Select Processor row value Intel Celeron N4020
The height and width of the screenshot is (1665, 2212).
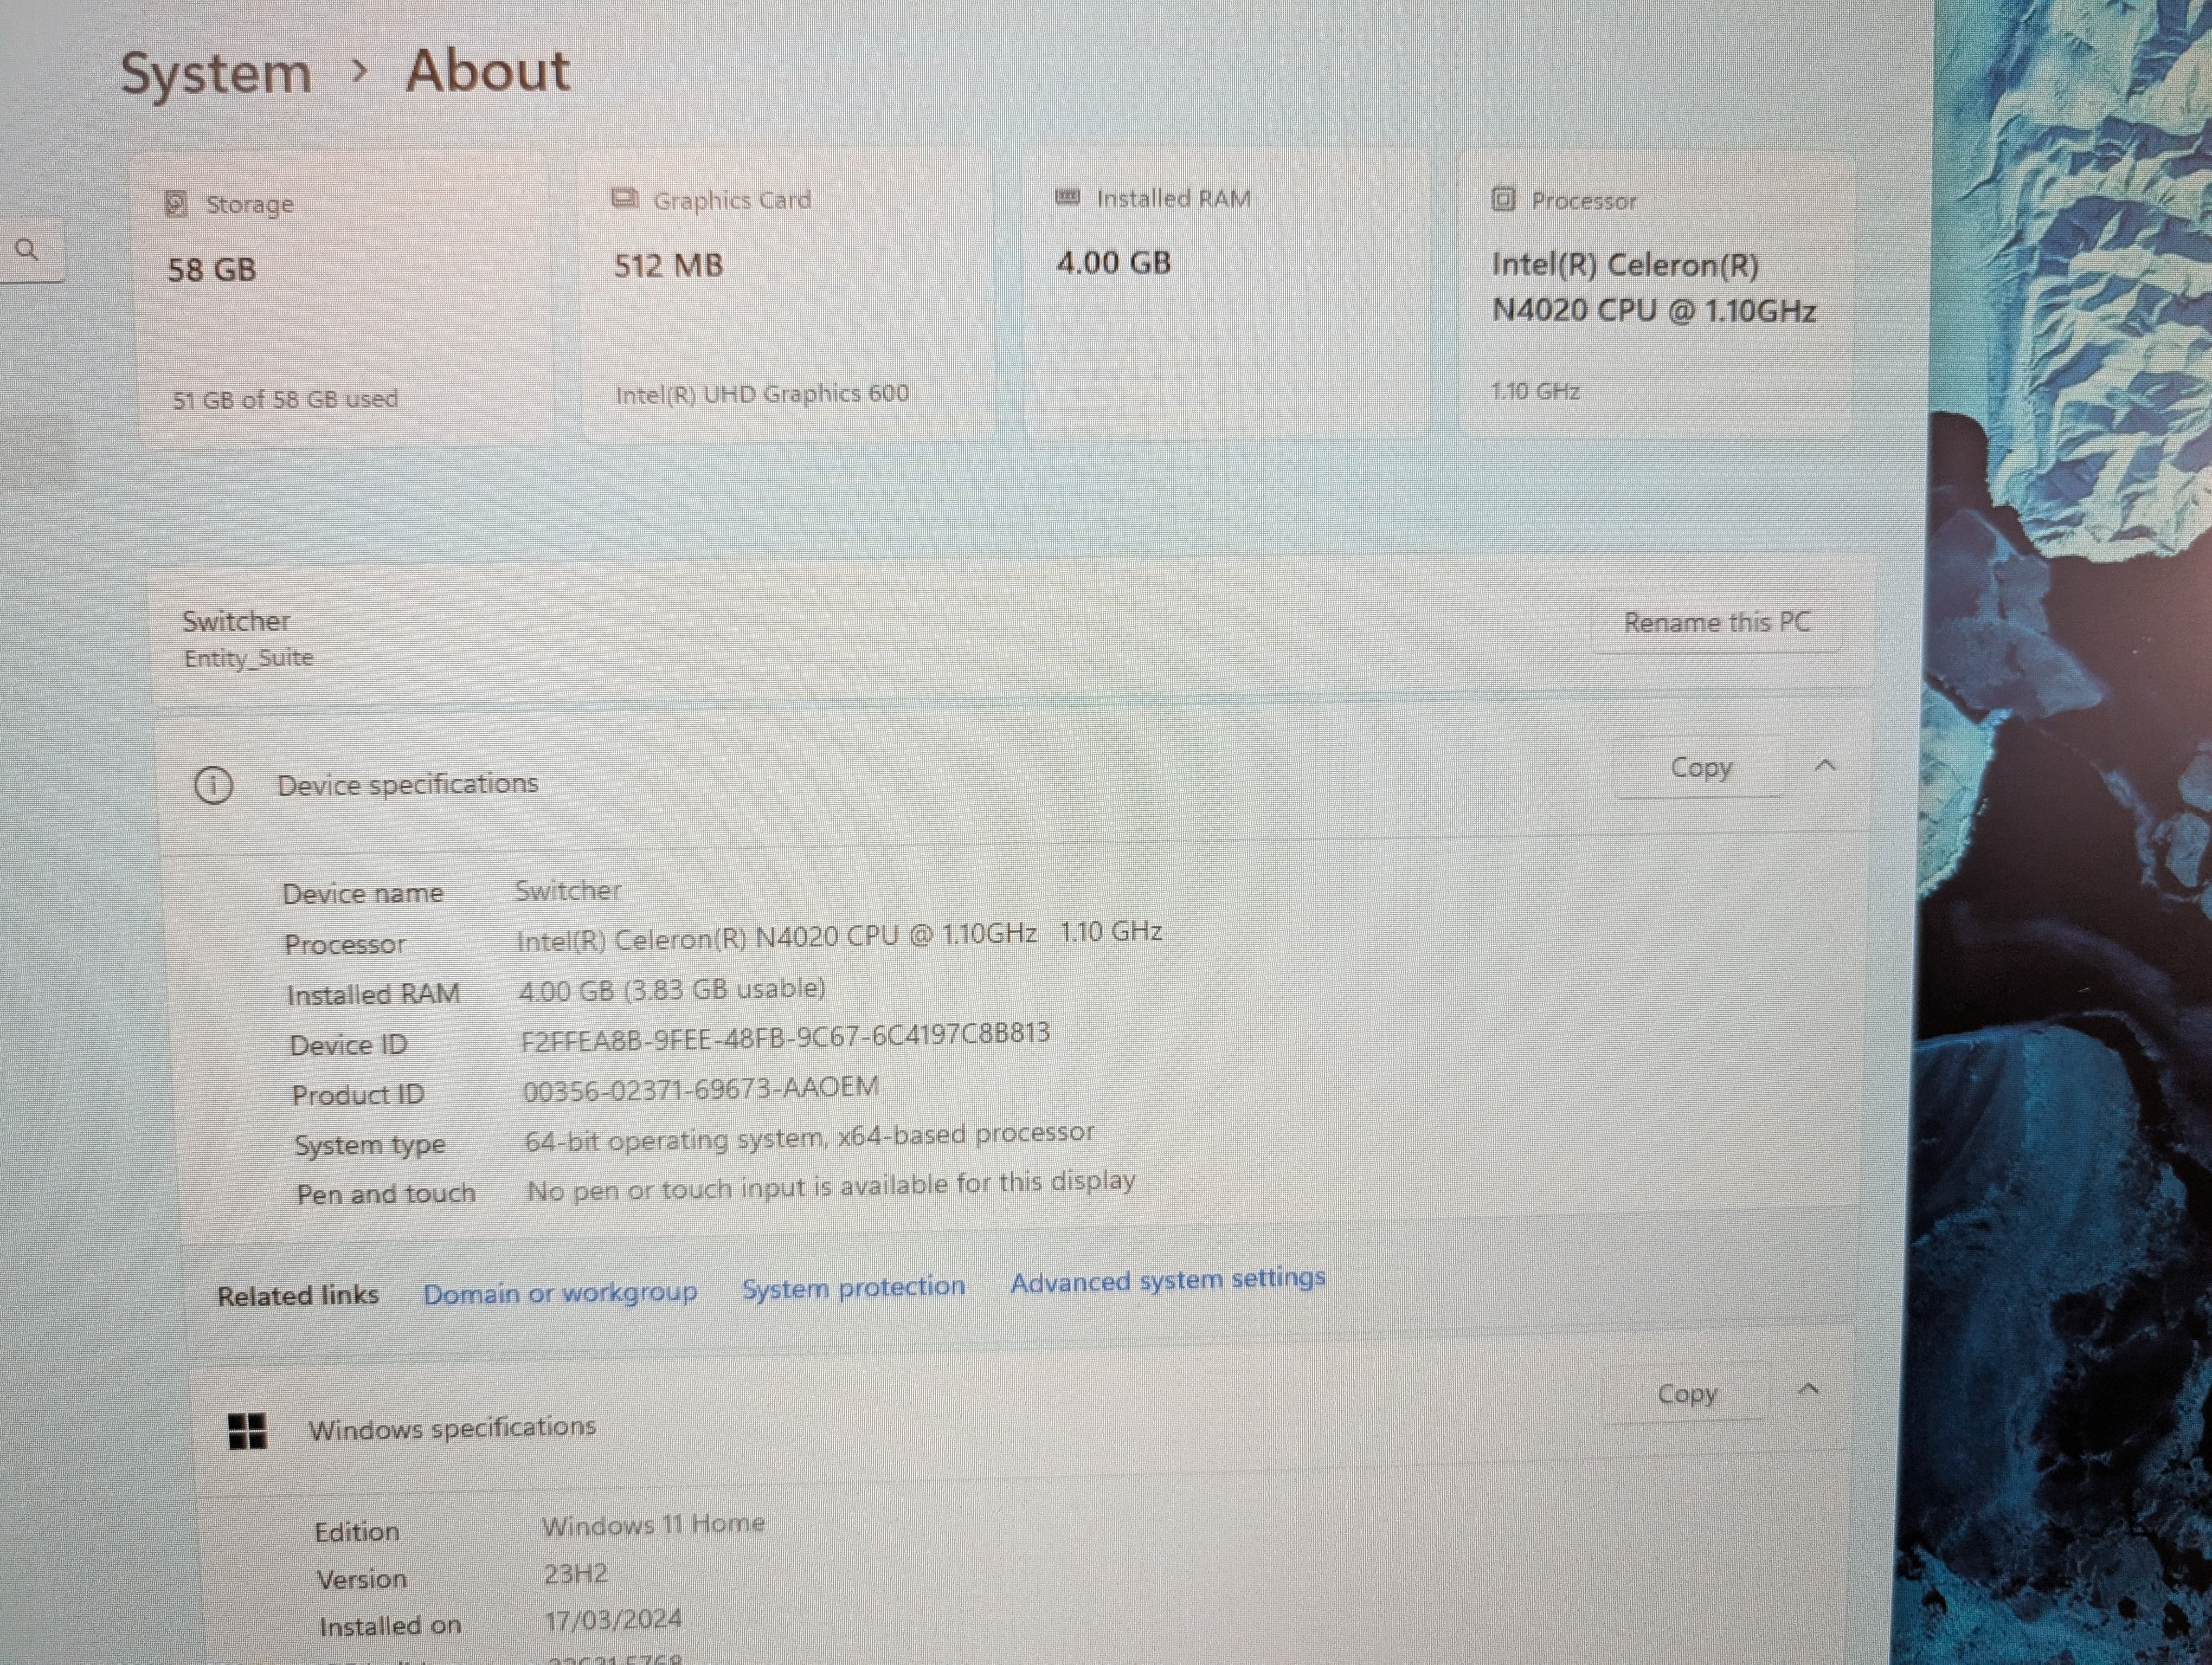(839, 935)
